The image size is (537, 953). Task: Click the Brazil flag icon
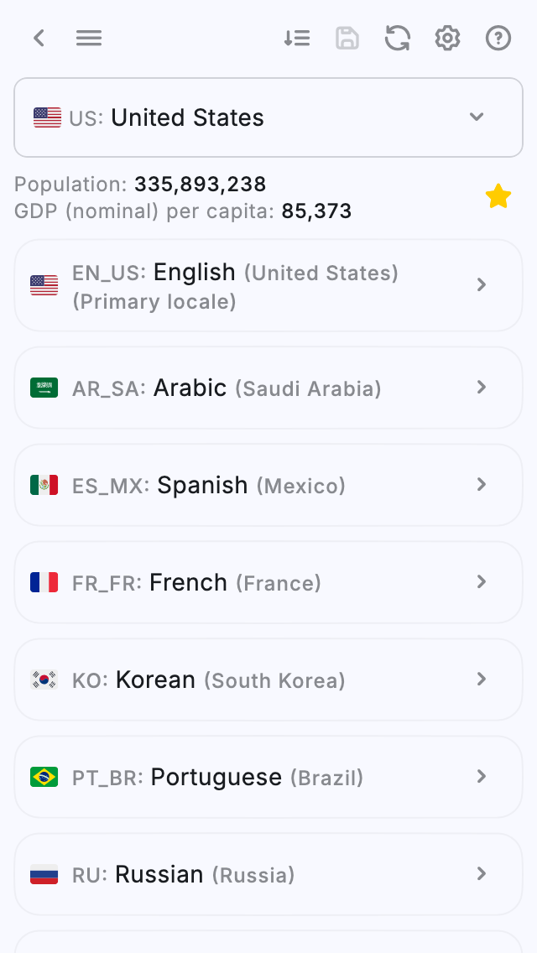click(44, 777)
